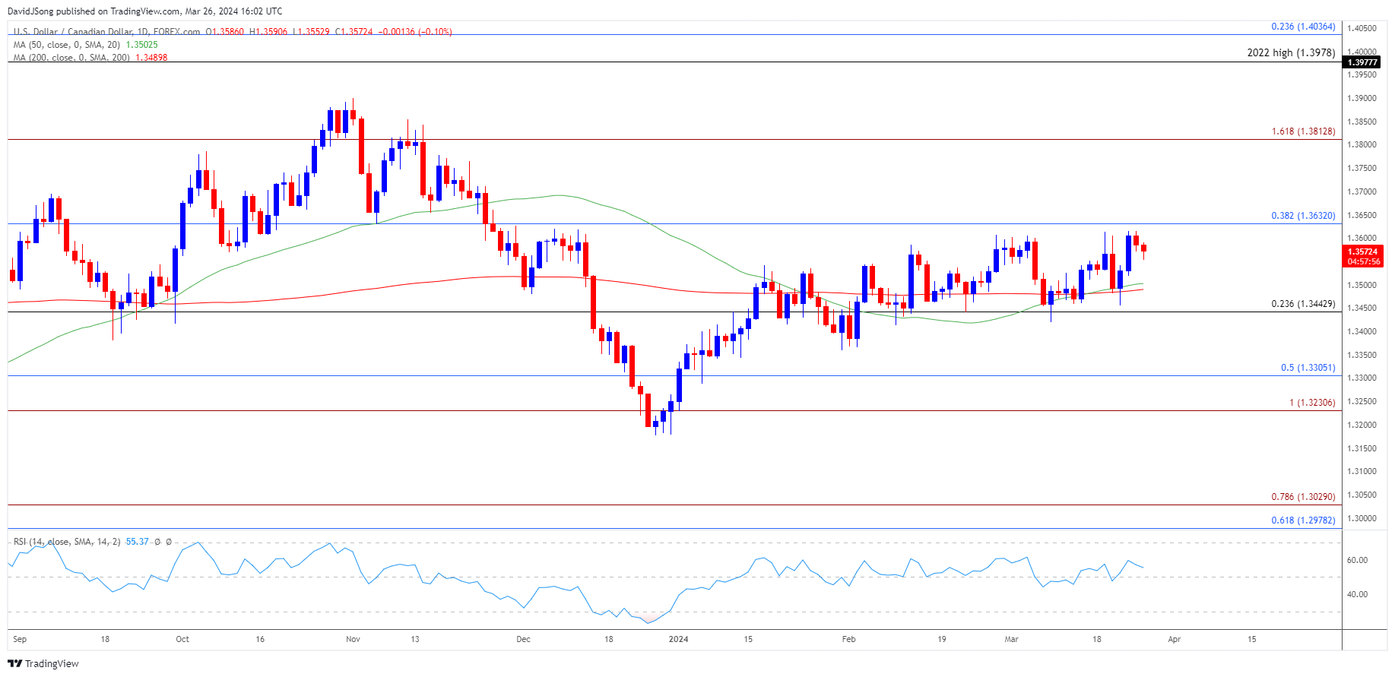Click the low price L1.35529 in the header
Screen dimensions: 1395x677
(x=312, y=32)
